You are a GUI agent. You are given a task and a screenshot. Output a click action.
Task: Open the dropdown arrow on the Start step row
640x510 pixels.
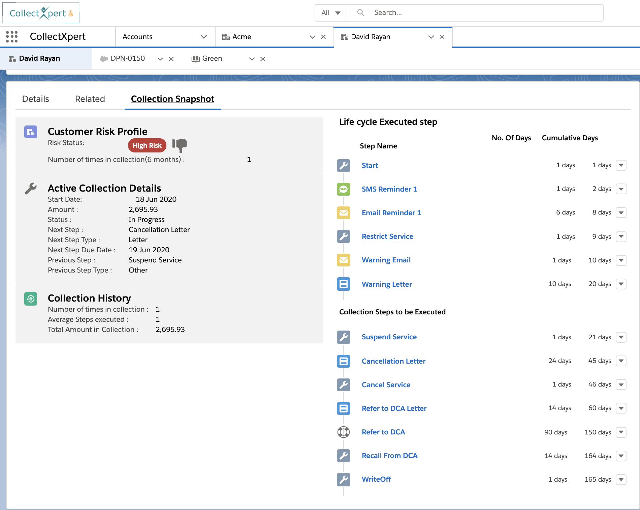(621, 165)
